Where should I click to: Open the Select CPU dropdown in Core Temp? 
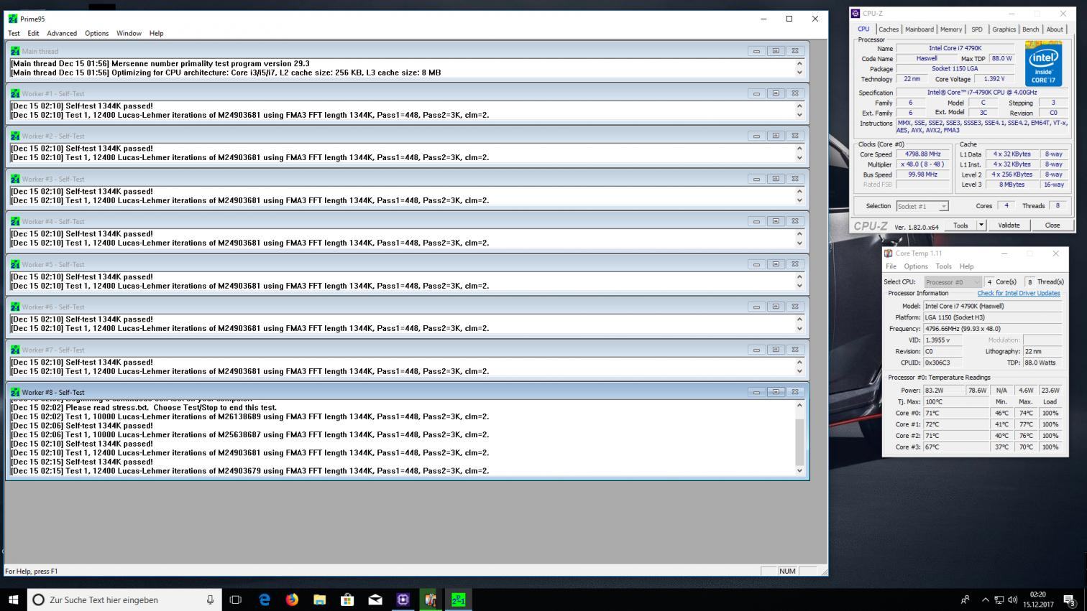tap(953, 282)
